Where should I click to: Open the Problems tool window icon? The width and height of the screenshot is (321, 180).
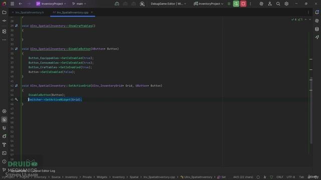[4, 161]
